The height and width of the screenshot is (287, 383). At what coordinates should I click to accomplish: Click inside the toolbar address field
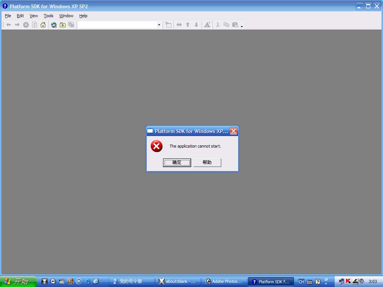117,25
